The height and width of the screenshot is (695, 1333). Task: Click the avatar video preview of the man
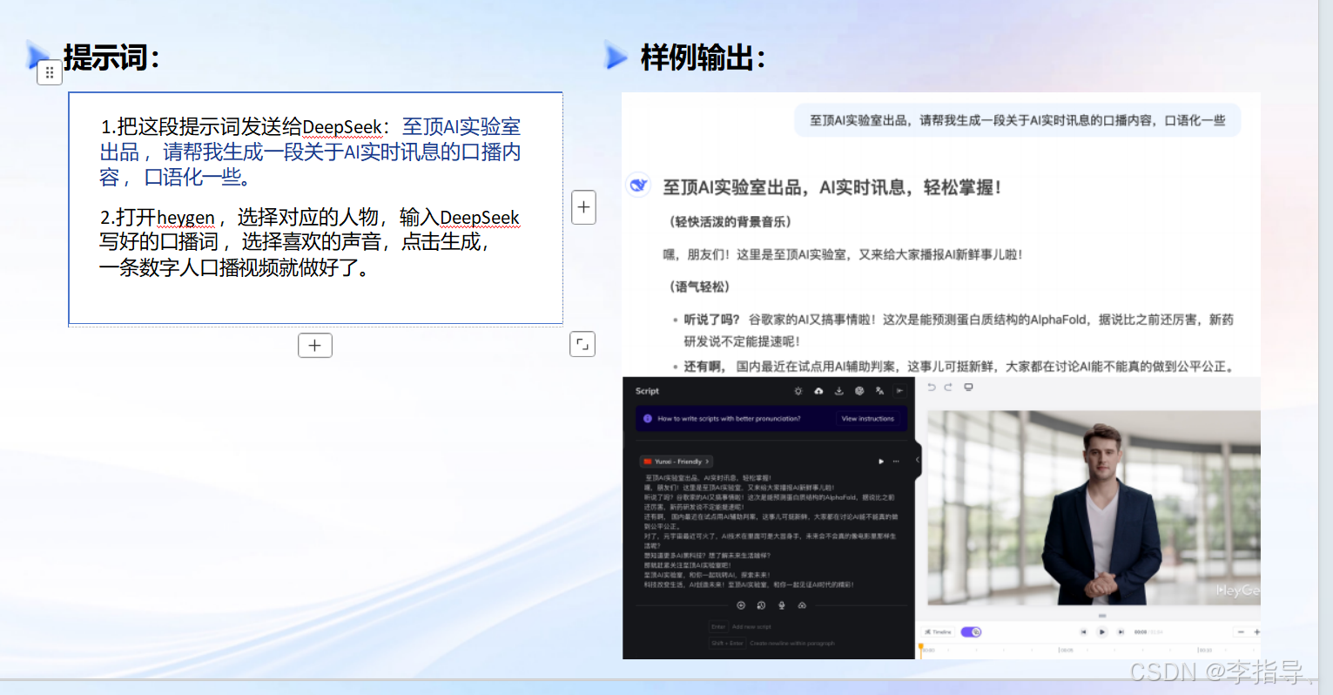click(1094, 508)
